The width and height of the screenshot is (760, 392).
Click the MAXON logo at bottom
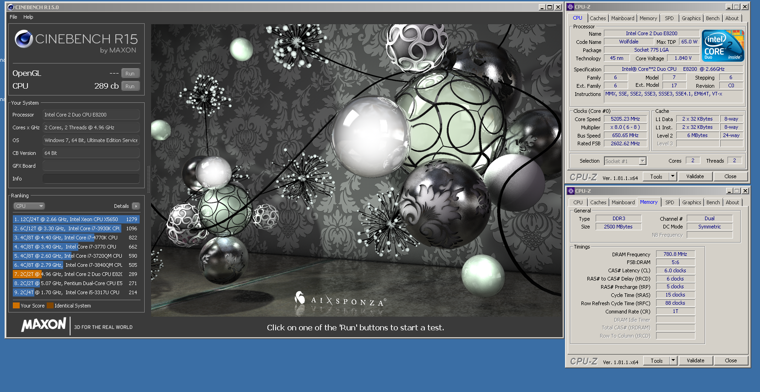44,325
